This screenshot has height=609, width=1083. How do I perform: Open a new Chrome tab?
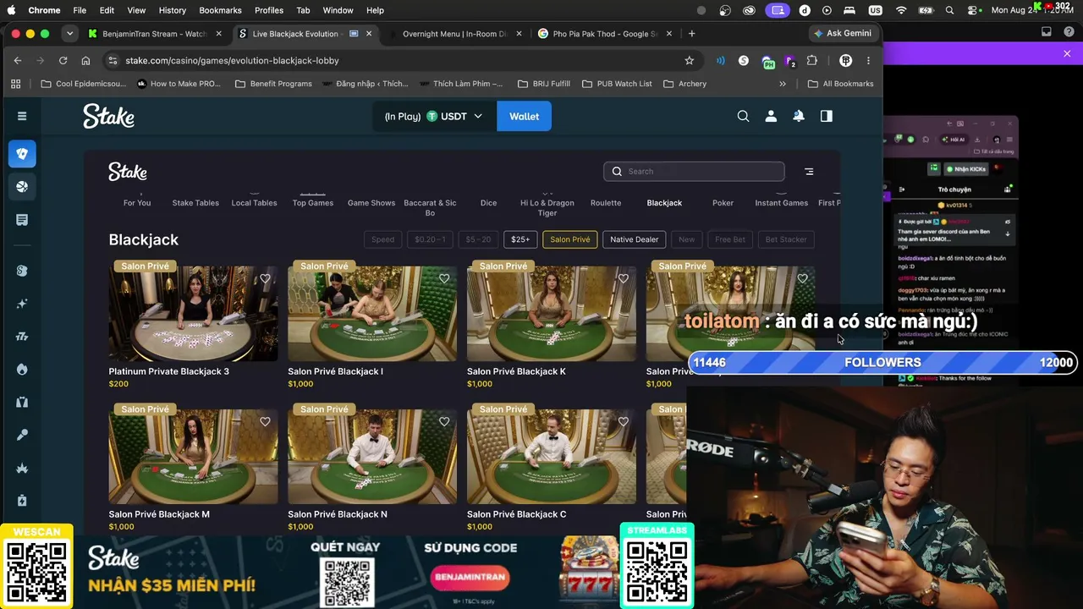(x=691, y=34)
